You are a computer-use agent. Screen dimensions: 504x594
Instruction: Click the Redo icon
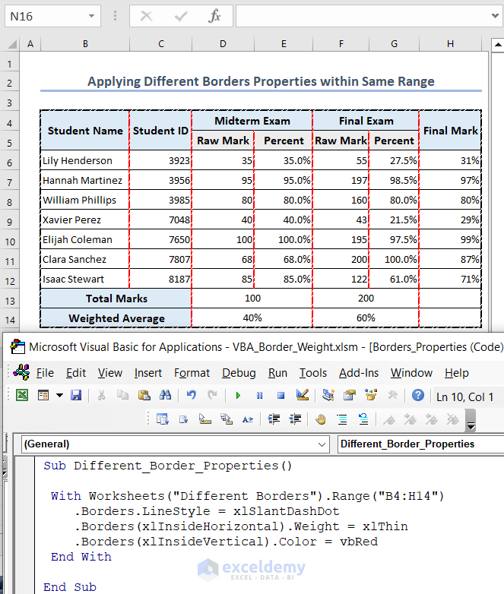pyautogui.click(x=212, y=396)
